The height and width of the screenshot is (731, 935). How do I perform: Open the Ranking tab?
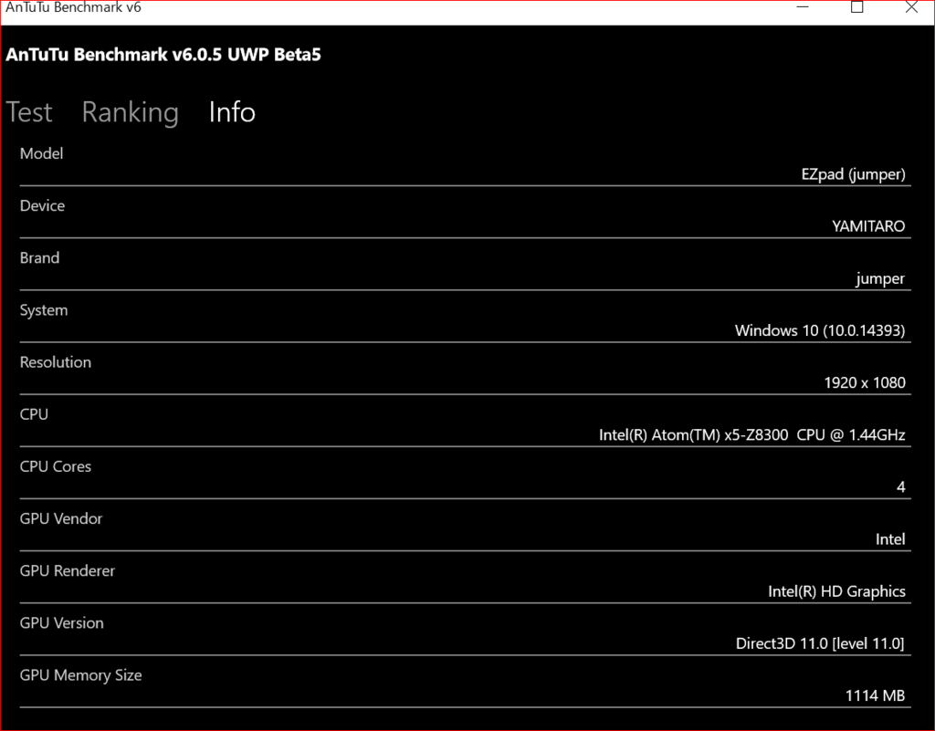[x=130, y=112]
